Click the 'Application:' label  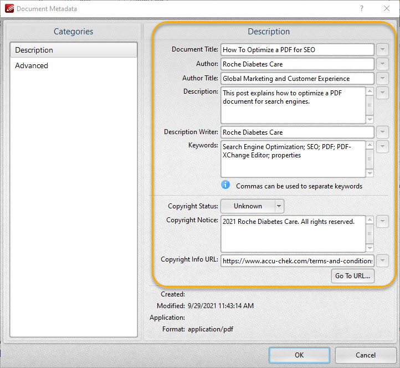click(x=167, y=318)
